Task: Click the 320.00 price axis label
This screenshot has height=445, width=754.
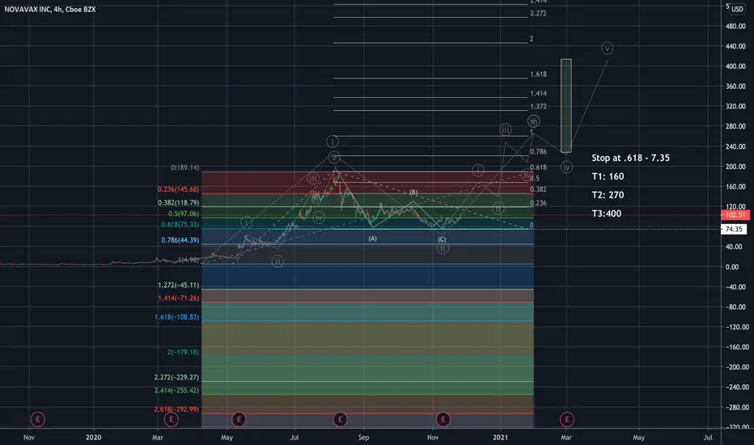Action: coord(735,106)
